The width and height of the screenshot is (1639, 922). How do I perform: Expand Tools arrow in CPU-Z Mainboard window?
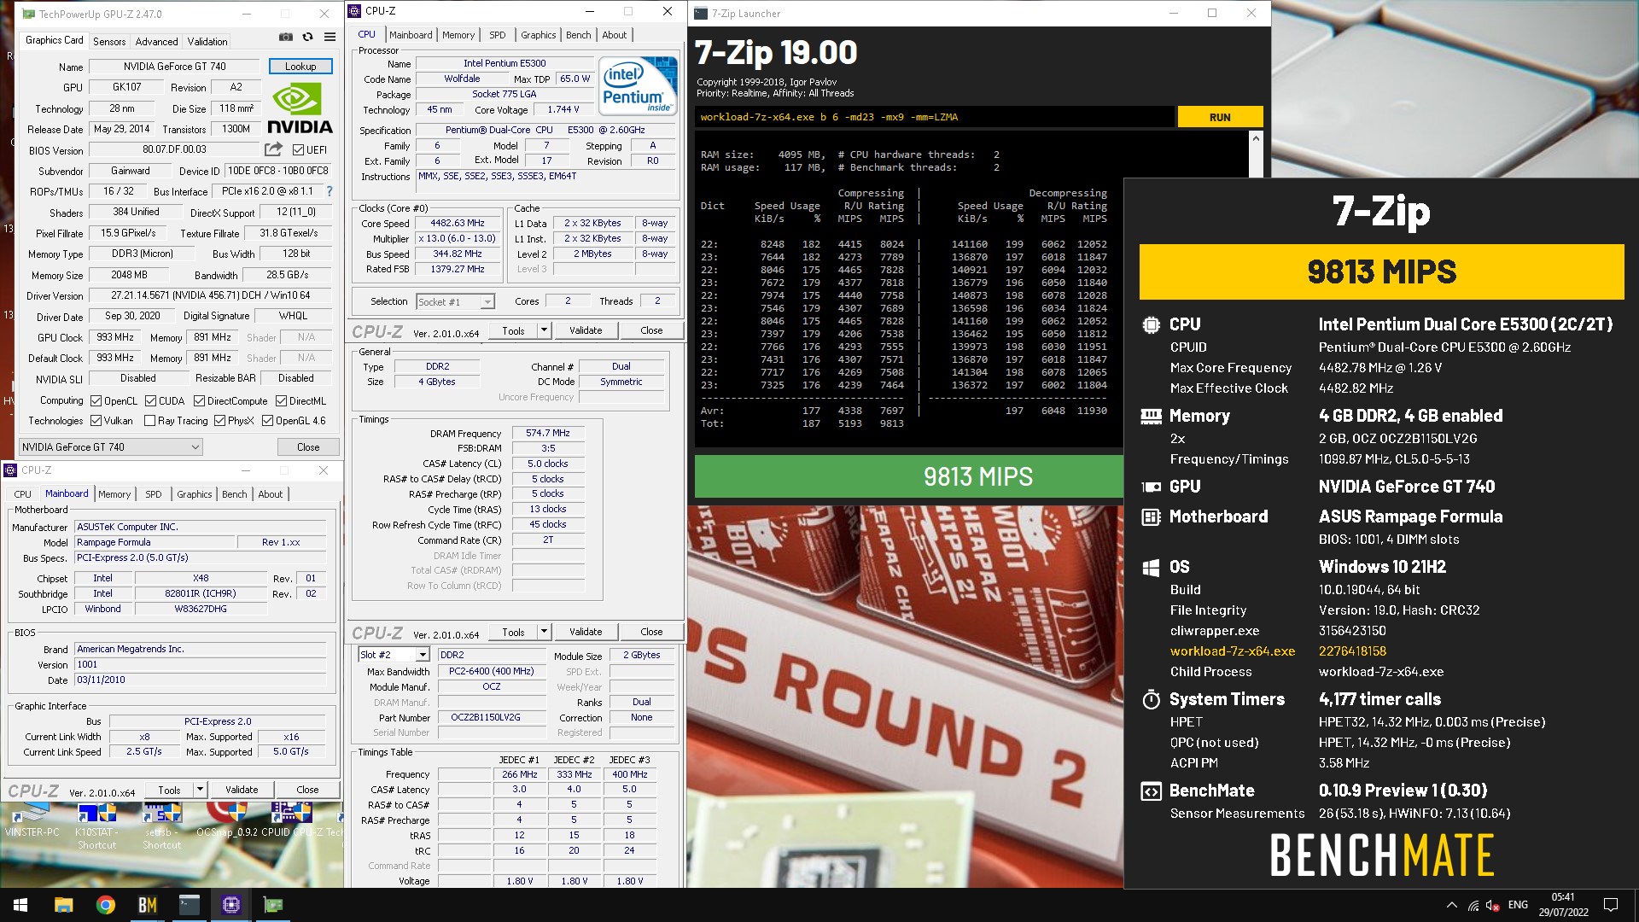(200, 790)
